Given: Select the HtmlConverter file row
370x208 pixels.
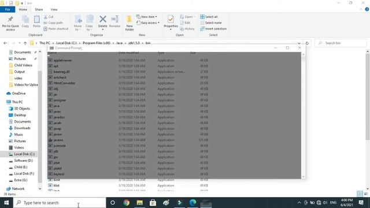Looking at the screenshot, I should click(128, 83).
